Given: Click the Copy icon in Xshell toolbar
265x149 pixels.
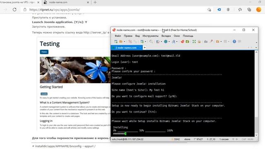Looking at the screenshot, I should click(130, 41).
